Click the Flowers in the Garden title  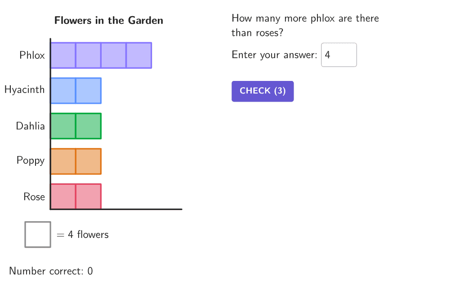click(x=109, y=21)
